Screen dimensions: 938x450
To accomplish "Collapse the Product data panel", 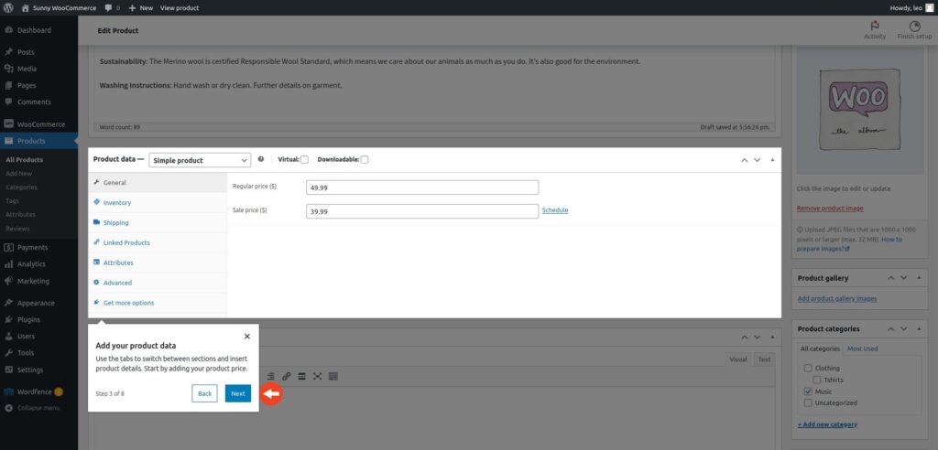I will click(x=771, y=160).
